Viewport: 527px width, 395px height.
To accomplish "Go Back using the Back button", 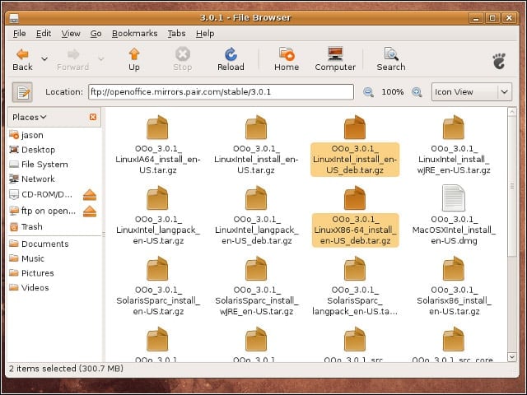I will pos(22,59).
